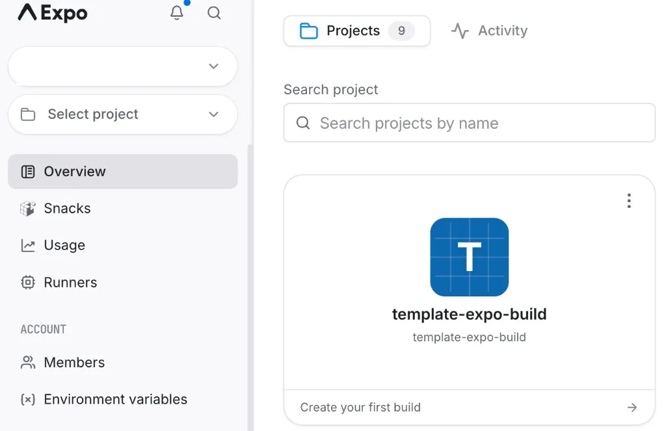The image size is (666, 431).
Task: Click the arrow next to Create your first build
Action: (632, 407)
